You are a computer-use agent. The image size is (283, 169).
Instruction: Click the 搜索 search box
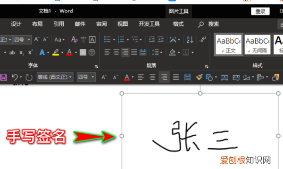click(x=214, y=24)
